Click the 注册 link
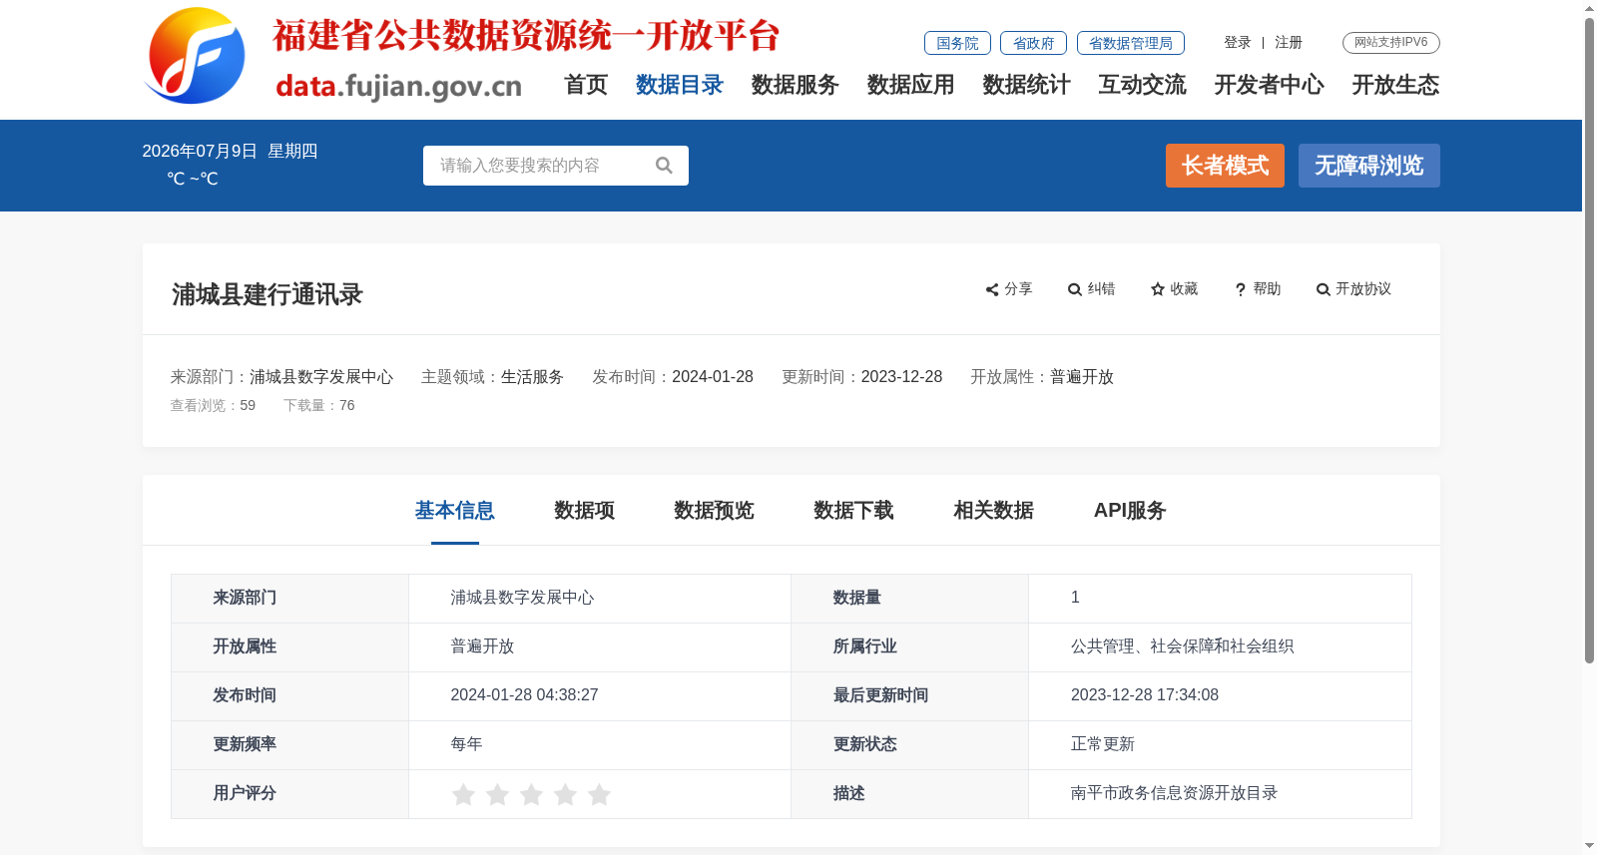Viewport: 1597px width, 855px height. [1289, 43]
